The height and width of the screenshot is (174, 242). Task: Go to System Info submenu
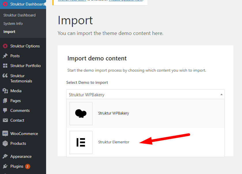[x=13, y=23]
